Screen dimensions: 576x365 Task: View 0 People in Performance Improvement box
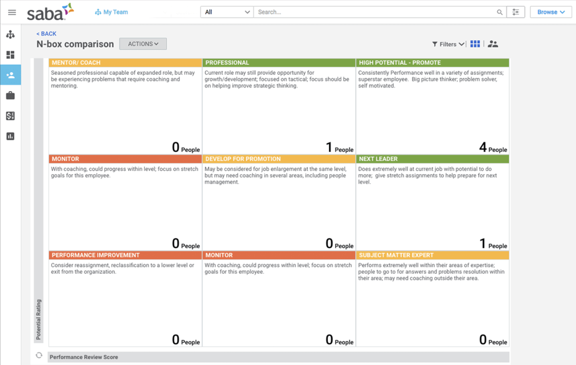(186, 340)
